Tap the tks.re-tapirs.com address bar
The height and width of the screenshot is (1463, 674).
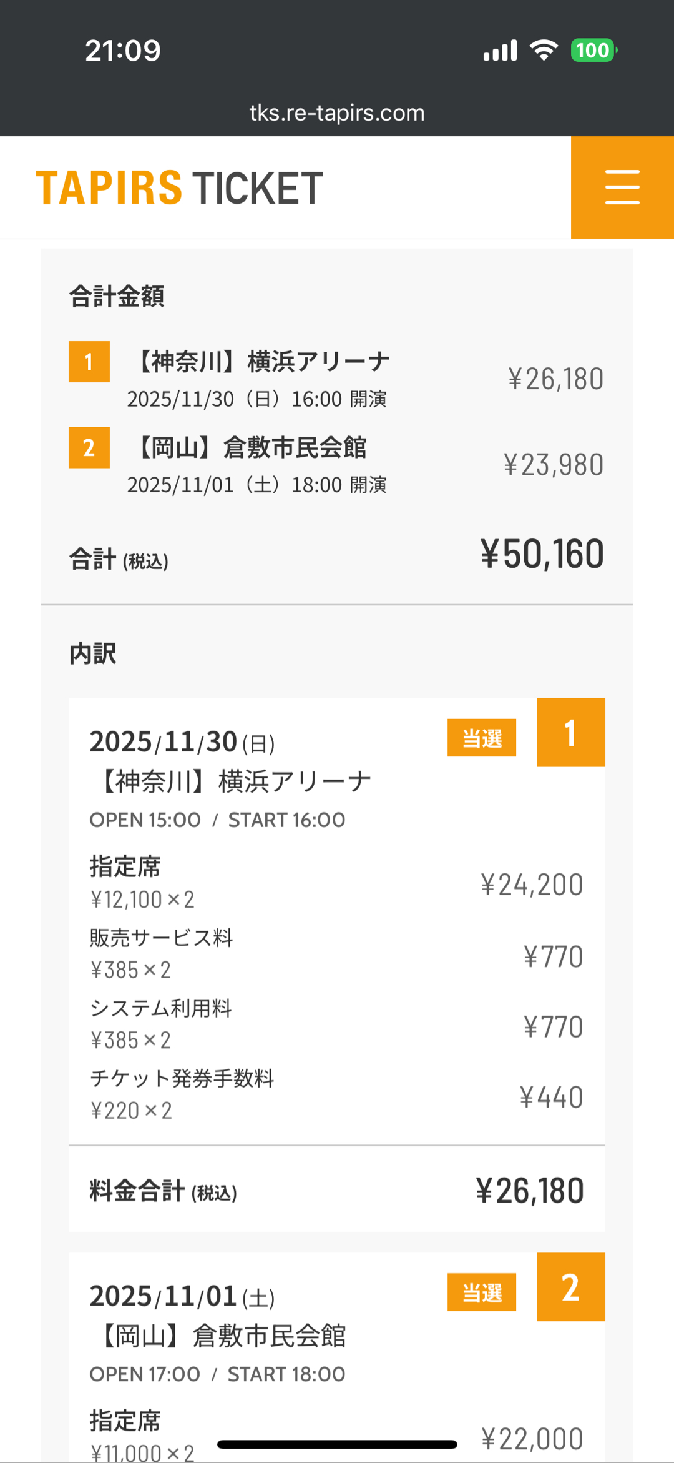337,113
